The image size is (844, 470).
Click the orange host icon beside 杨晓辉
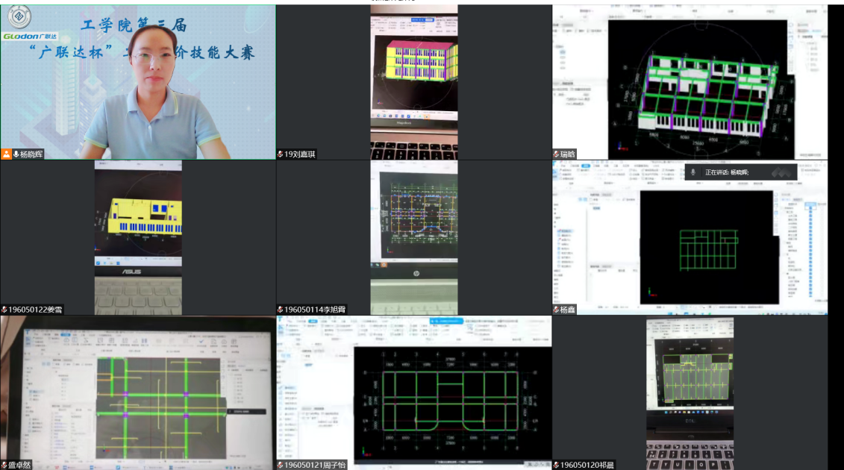6,154
